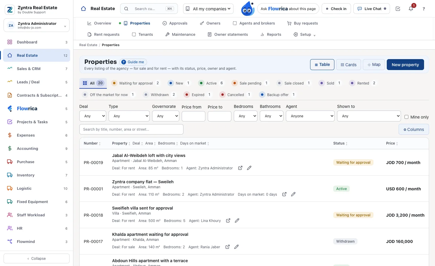The image size is (435, 266).
Task: Click the Columns button
Action: pyautogui.click(x=414, y=129)
